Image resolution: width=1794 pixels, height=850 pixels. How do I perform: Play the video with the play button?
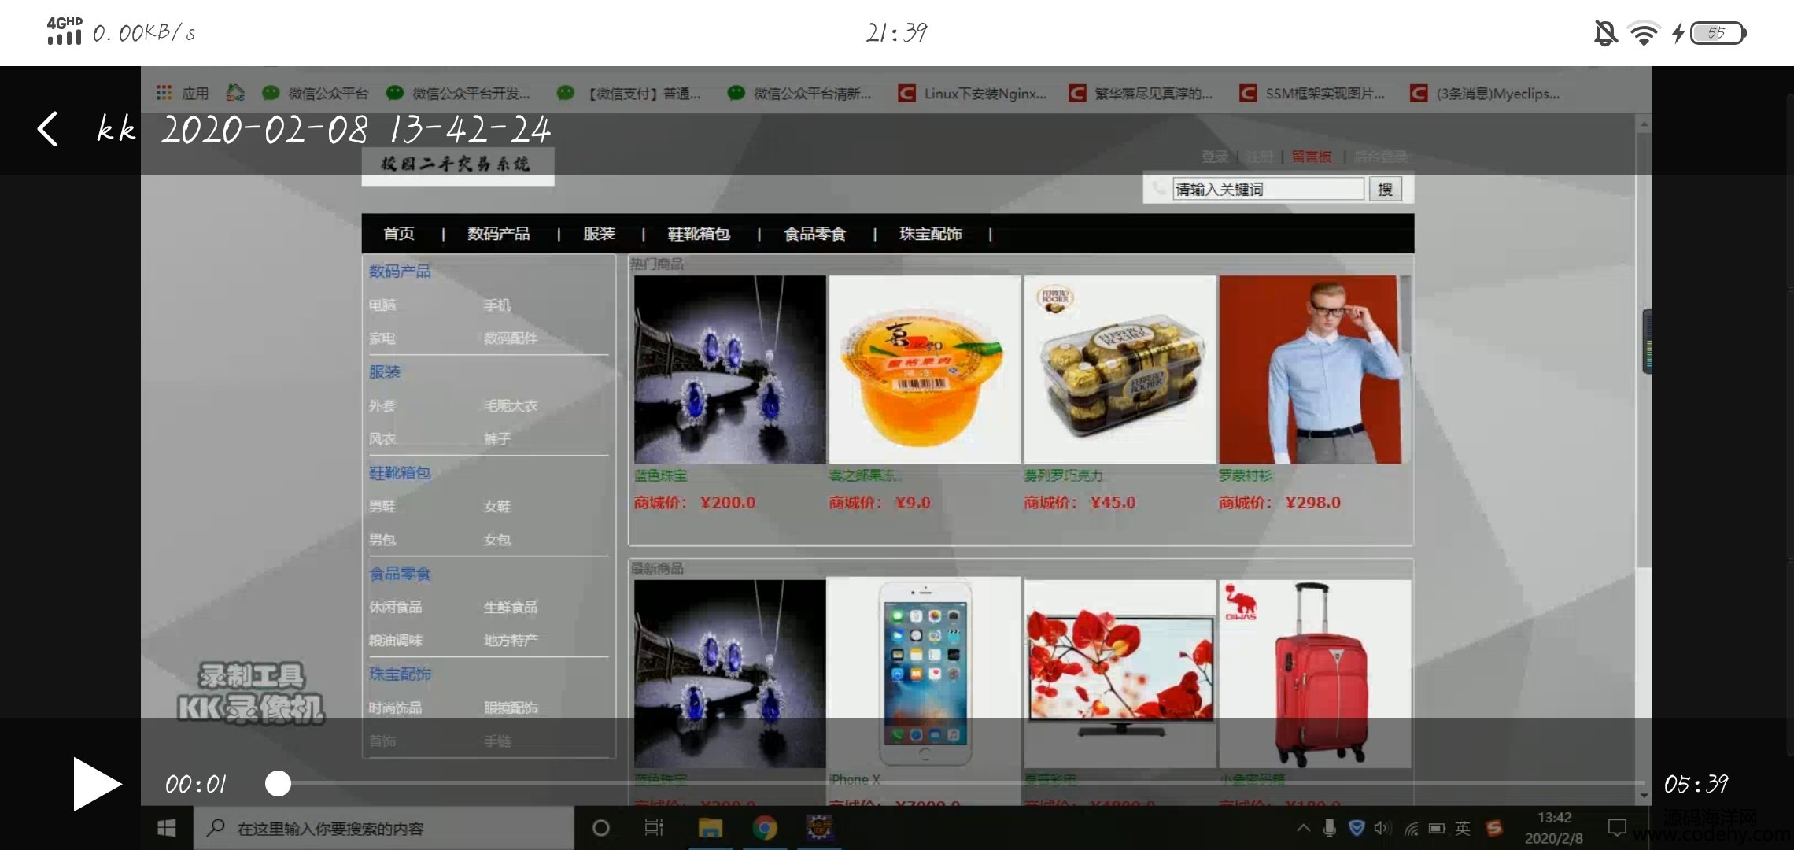(96, 784)
